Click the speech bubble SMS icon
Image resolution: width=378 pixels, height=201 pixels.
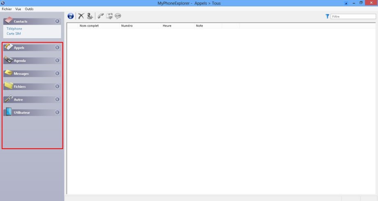[118, 16]
